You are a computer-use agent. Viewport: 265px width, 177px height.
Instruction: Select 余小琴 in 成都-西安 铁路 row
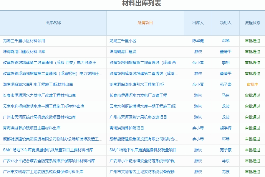(x=198, y=63)
